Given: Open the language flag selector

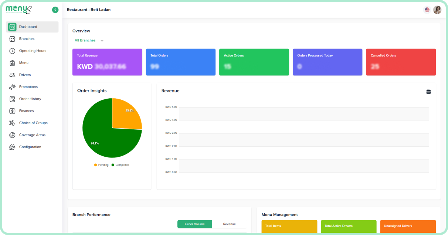Looking at the screenshot, I should [x=427, y=10].
